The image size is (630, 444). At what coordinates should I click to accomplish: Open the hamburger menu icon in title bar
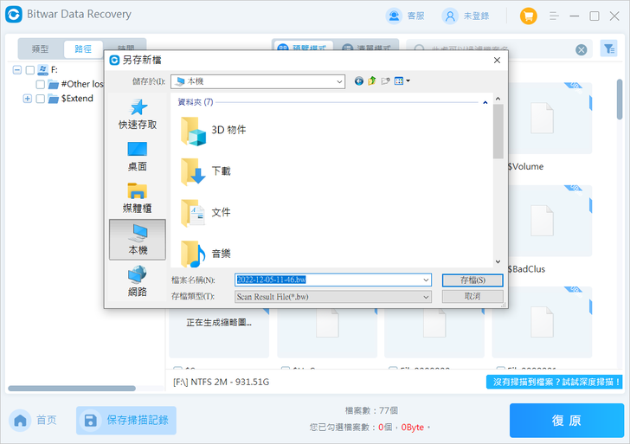554,16
